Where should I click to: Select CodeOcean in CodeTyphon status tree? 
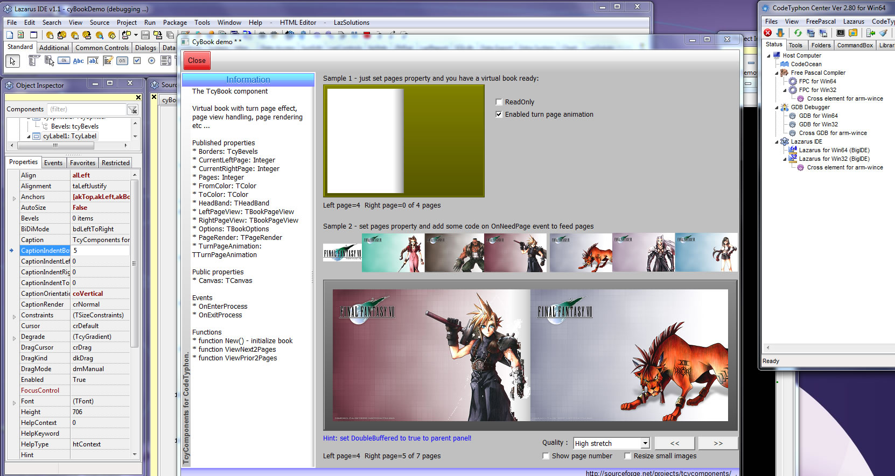click(806, 64)
